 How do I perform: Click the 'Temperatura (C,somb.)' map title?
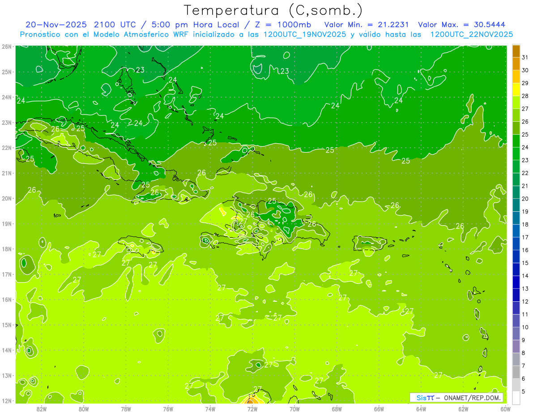[x=273, y=10]
